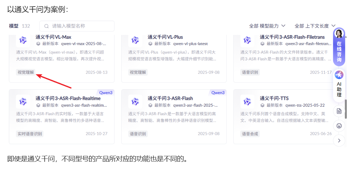Screen dimensions: 358x171
Task: Click the date 2025-06-26
Action: click(x=321, y=134)
